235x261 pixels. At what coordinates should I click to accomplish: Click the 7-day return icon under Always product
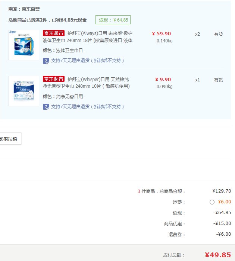click(46, 61)
